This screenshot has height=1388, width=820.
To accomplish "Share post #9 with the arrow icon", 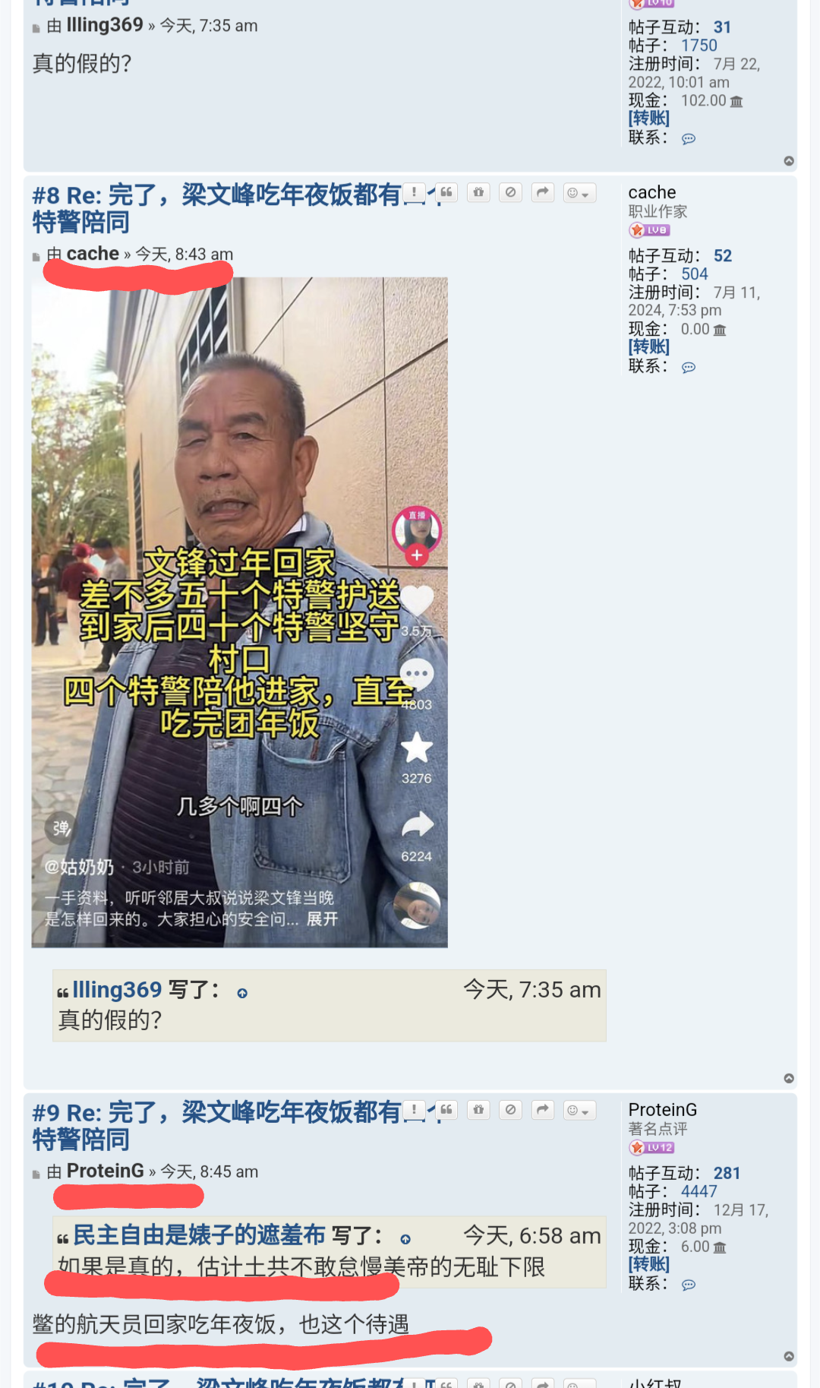I will point(542,1111).
